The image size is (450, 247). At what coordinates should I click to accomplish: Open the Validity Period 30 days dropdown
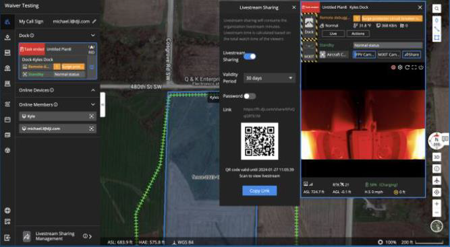click(x=269, y=78)
